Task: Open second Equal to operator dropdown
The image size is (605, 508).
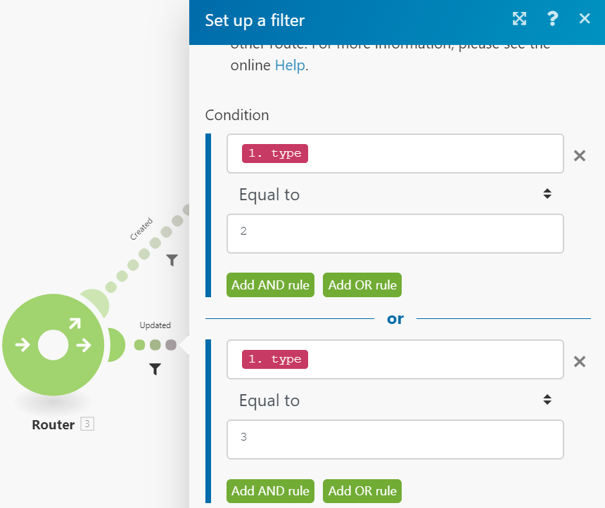Action: [x=395, y=400]
